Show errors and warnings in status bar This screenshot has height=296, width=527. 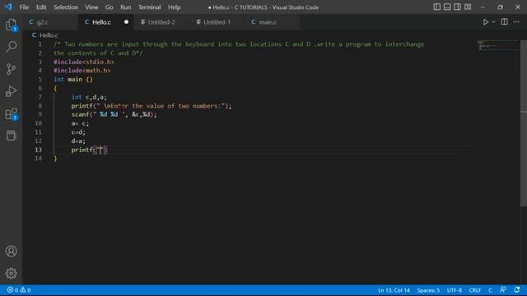click(19, 290)
